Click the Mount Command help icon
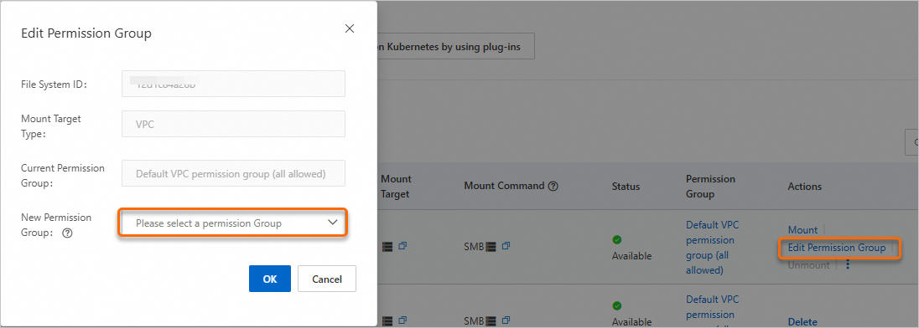The height and width of the screenshot is (328, 919). point(553,186)
